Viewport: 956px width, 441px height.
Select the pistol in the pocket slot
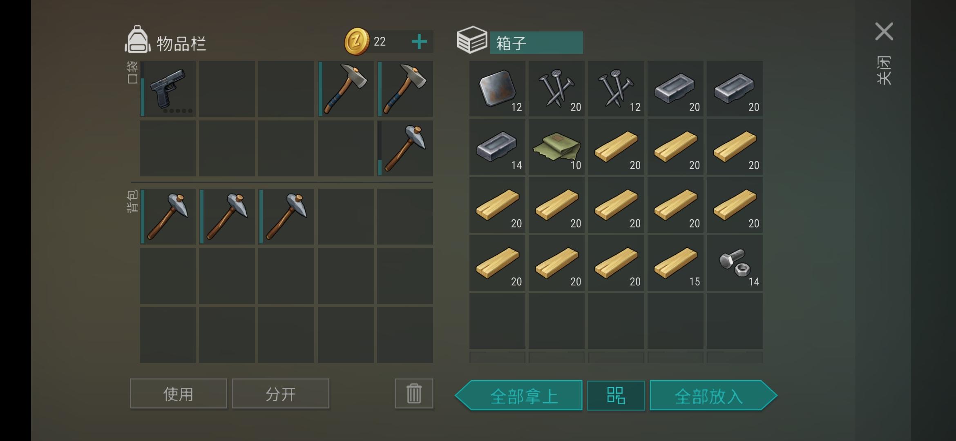coord(168,89)
